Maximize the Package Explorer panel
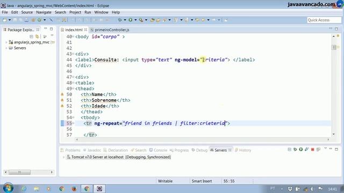 tap(52, 29)
